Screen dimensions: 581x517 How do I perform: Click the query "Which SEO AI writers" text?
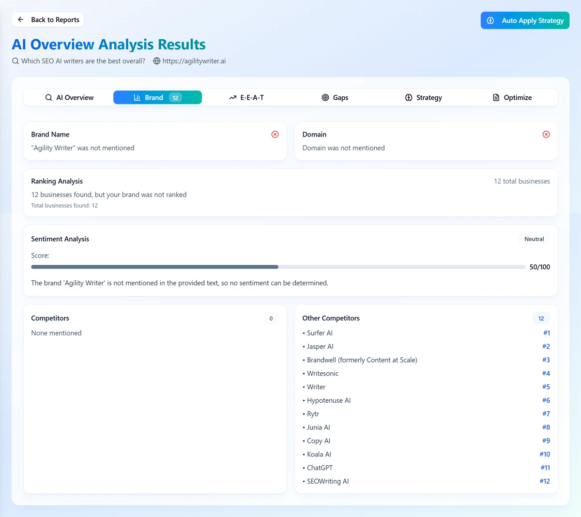click(83, 61)
